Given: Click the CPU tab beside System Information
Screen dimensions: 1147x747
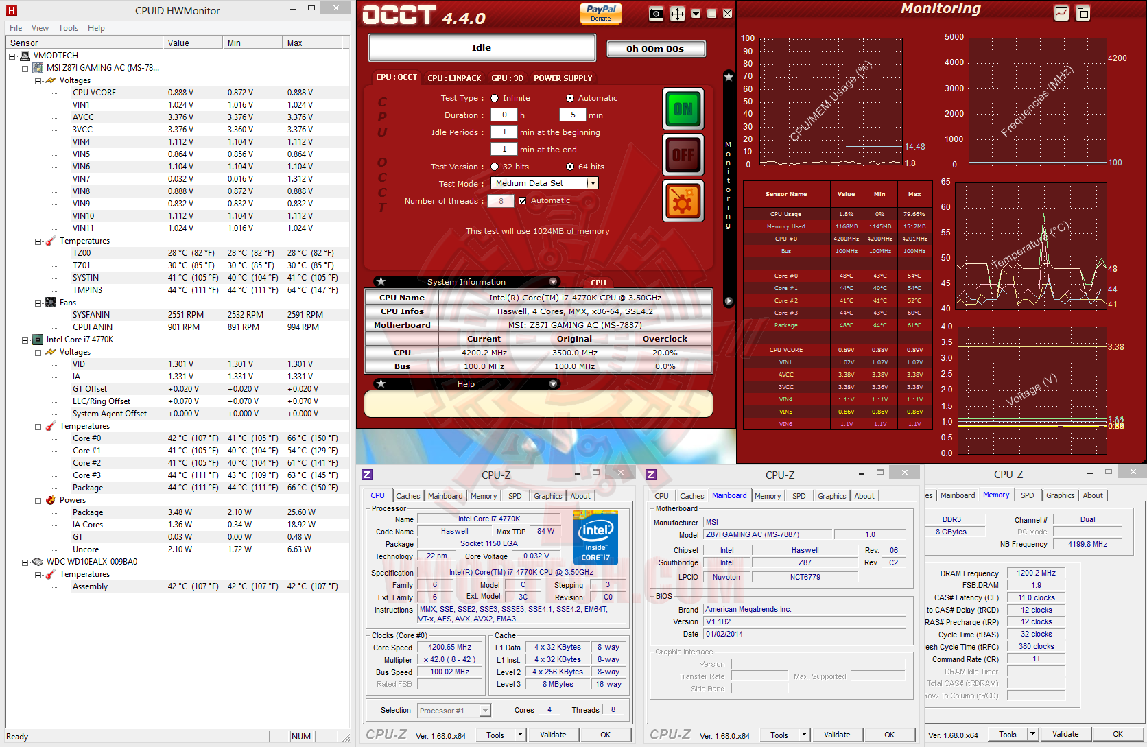Looking at the screenshot, I should [598, 283].
